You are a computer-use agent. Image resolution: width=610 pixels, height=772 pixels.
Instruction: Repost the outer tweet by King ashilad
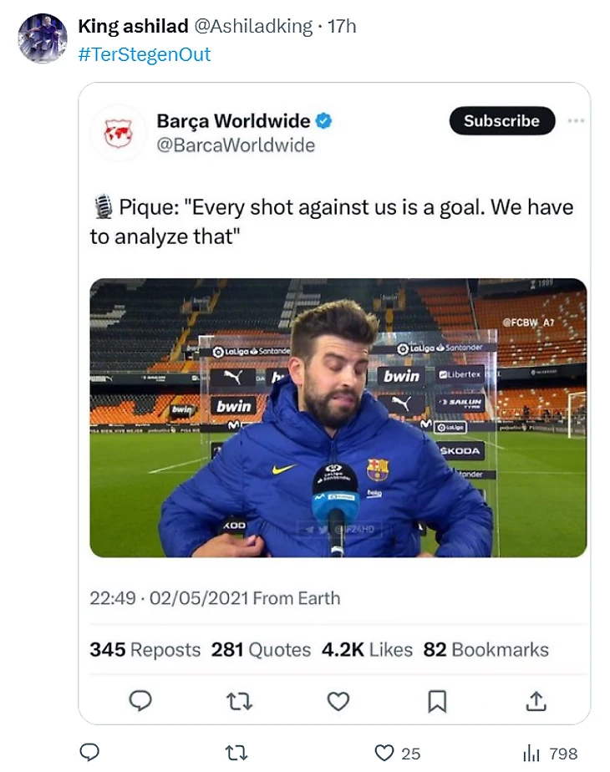tap(237, 752)
